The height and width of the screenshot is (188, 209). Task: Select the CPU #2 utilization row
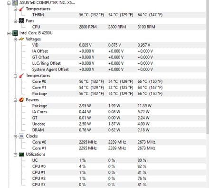pos(118,178)
